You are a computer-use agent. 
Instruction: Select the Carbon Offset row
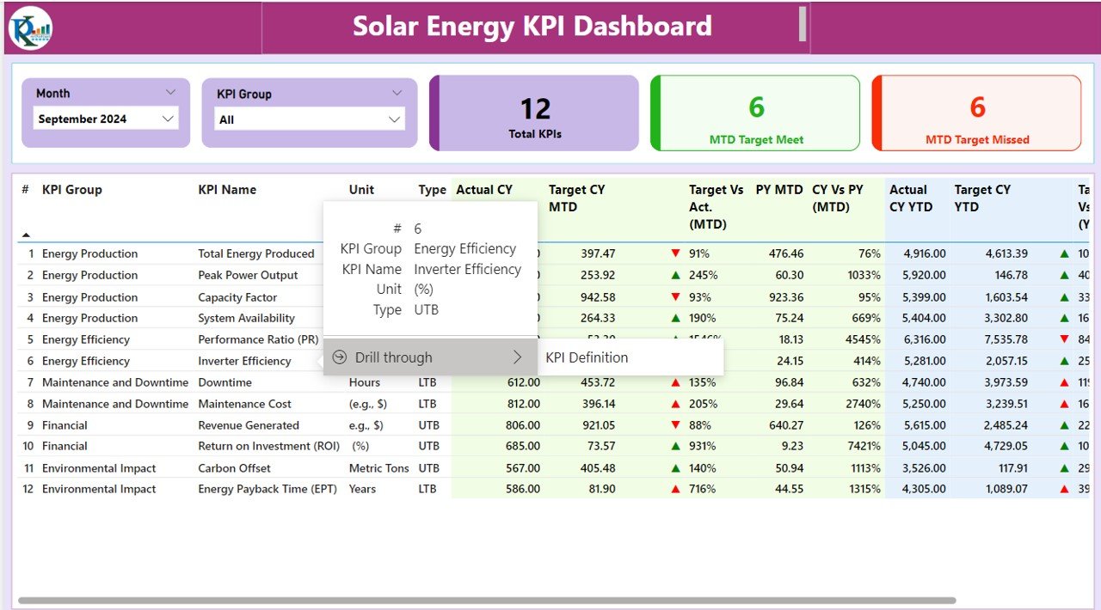(550, 468)
